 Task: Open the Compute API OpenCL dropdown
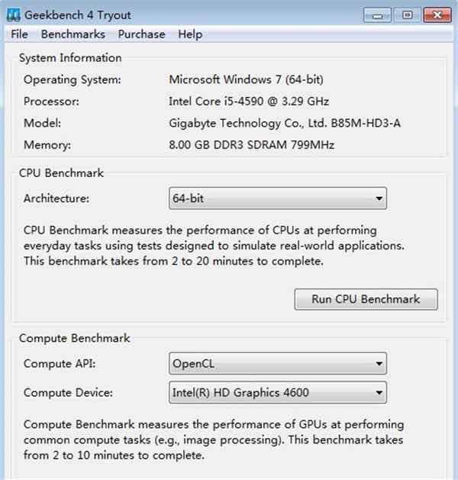pos(277,363)
